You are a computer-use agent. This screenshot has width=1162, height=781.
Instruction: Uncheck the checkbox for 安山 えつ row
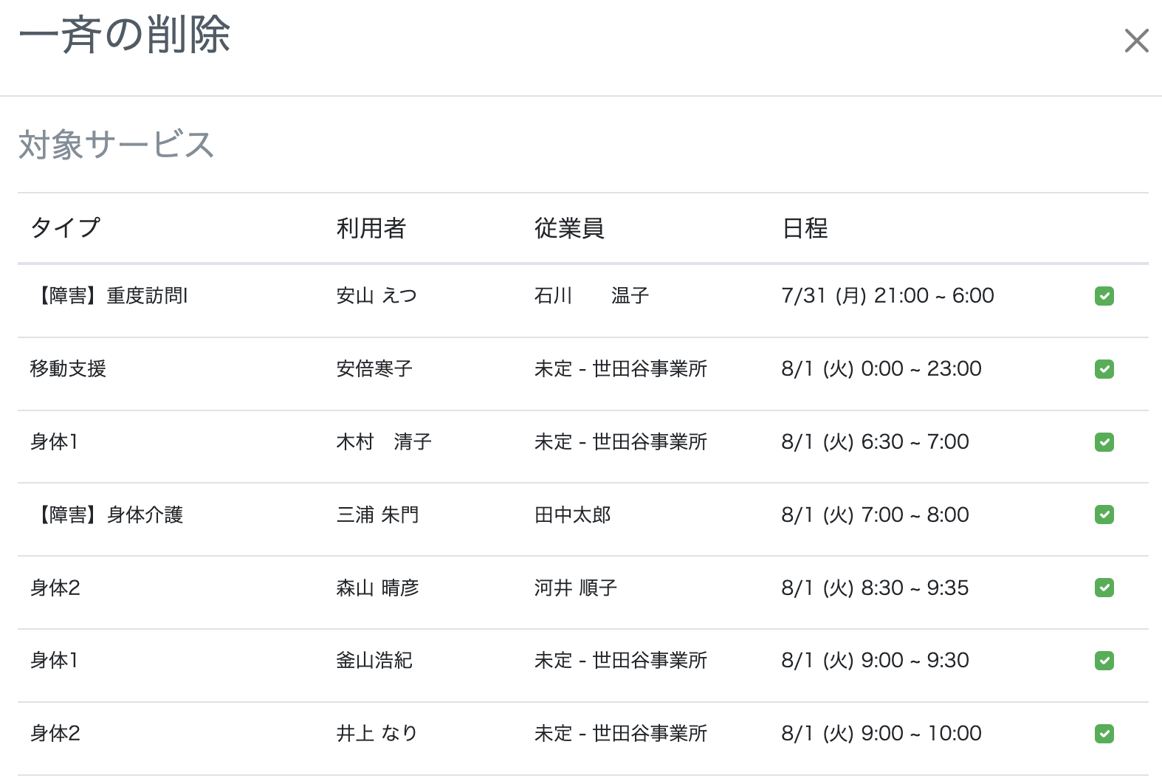(1104, 295)
